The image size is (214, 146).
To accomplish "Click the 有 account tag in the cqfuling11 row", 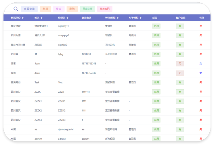I will (180, 26).
